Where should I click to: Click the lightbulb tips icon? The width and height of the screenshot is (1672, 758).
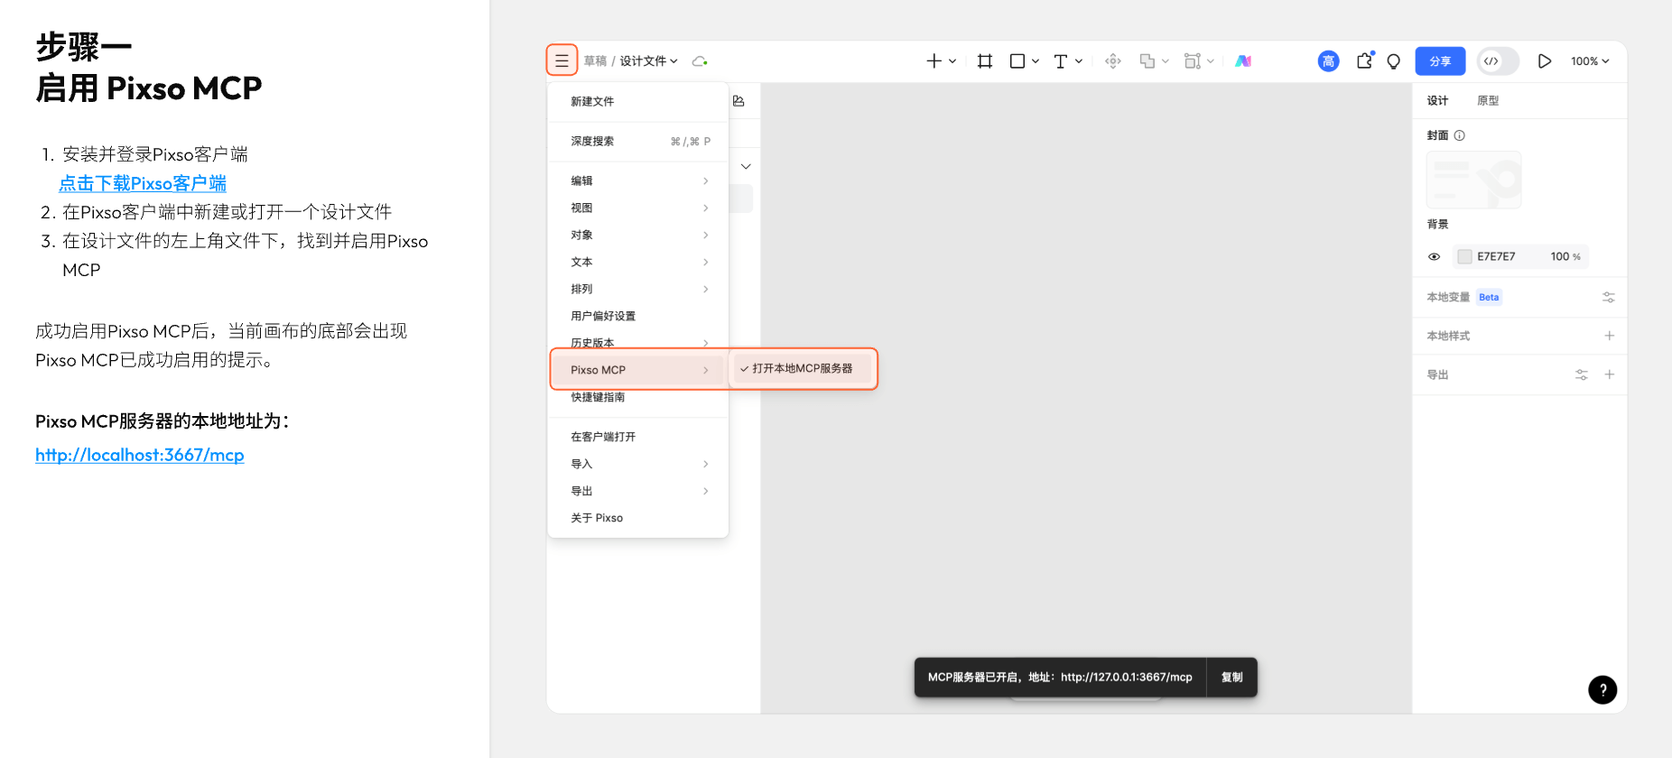pos(1394,60)
